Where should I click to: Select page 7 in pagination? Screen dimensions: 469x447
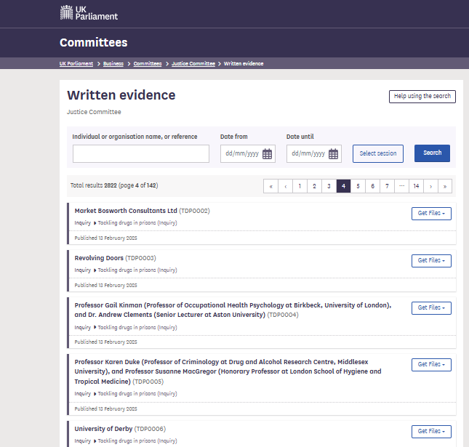(387, 186)
